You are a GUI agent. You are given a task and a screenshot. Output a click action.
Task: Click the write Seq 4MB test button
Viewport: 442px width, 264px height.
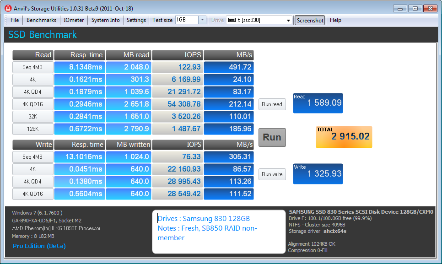coord(32,157)
